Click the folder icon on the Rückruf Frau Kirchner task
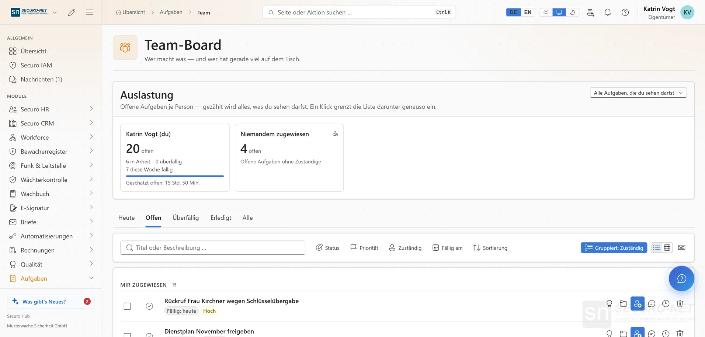This screenshot has height=337, width=705. pyautogui.click(x=624, y=303)
